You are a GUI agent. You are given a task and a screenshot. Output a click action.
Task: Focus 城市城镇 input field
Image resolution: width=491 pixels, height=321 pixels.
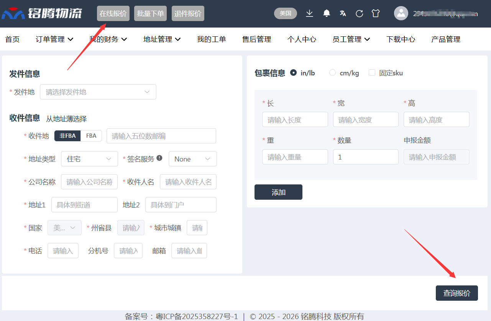(197, 228)
